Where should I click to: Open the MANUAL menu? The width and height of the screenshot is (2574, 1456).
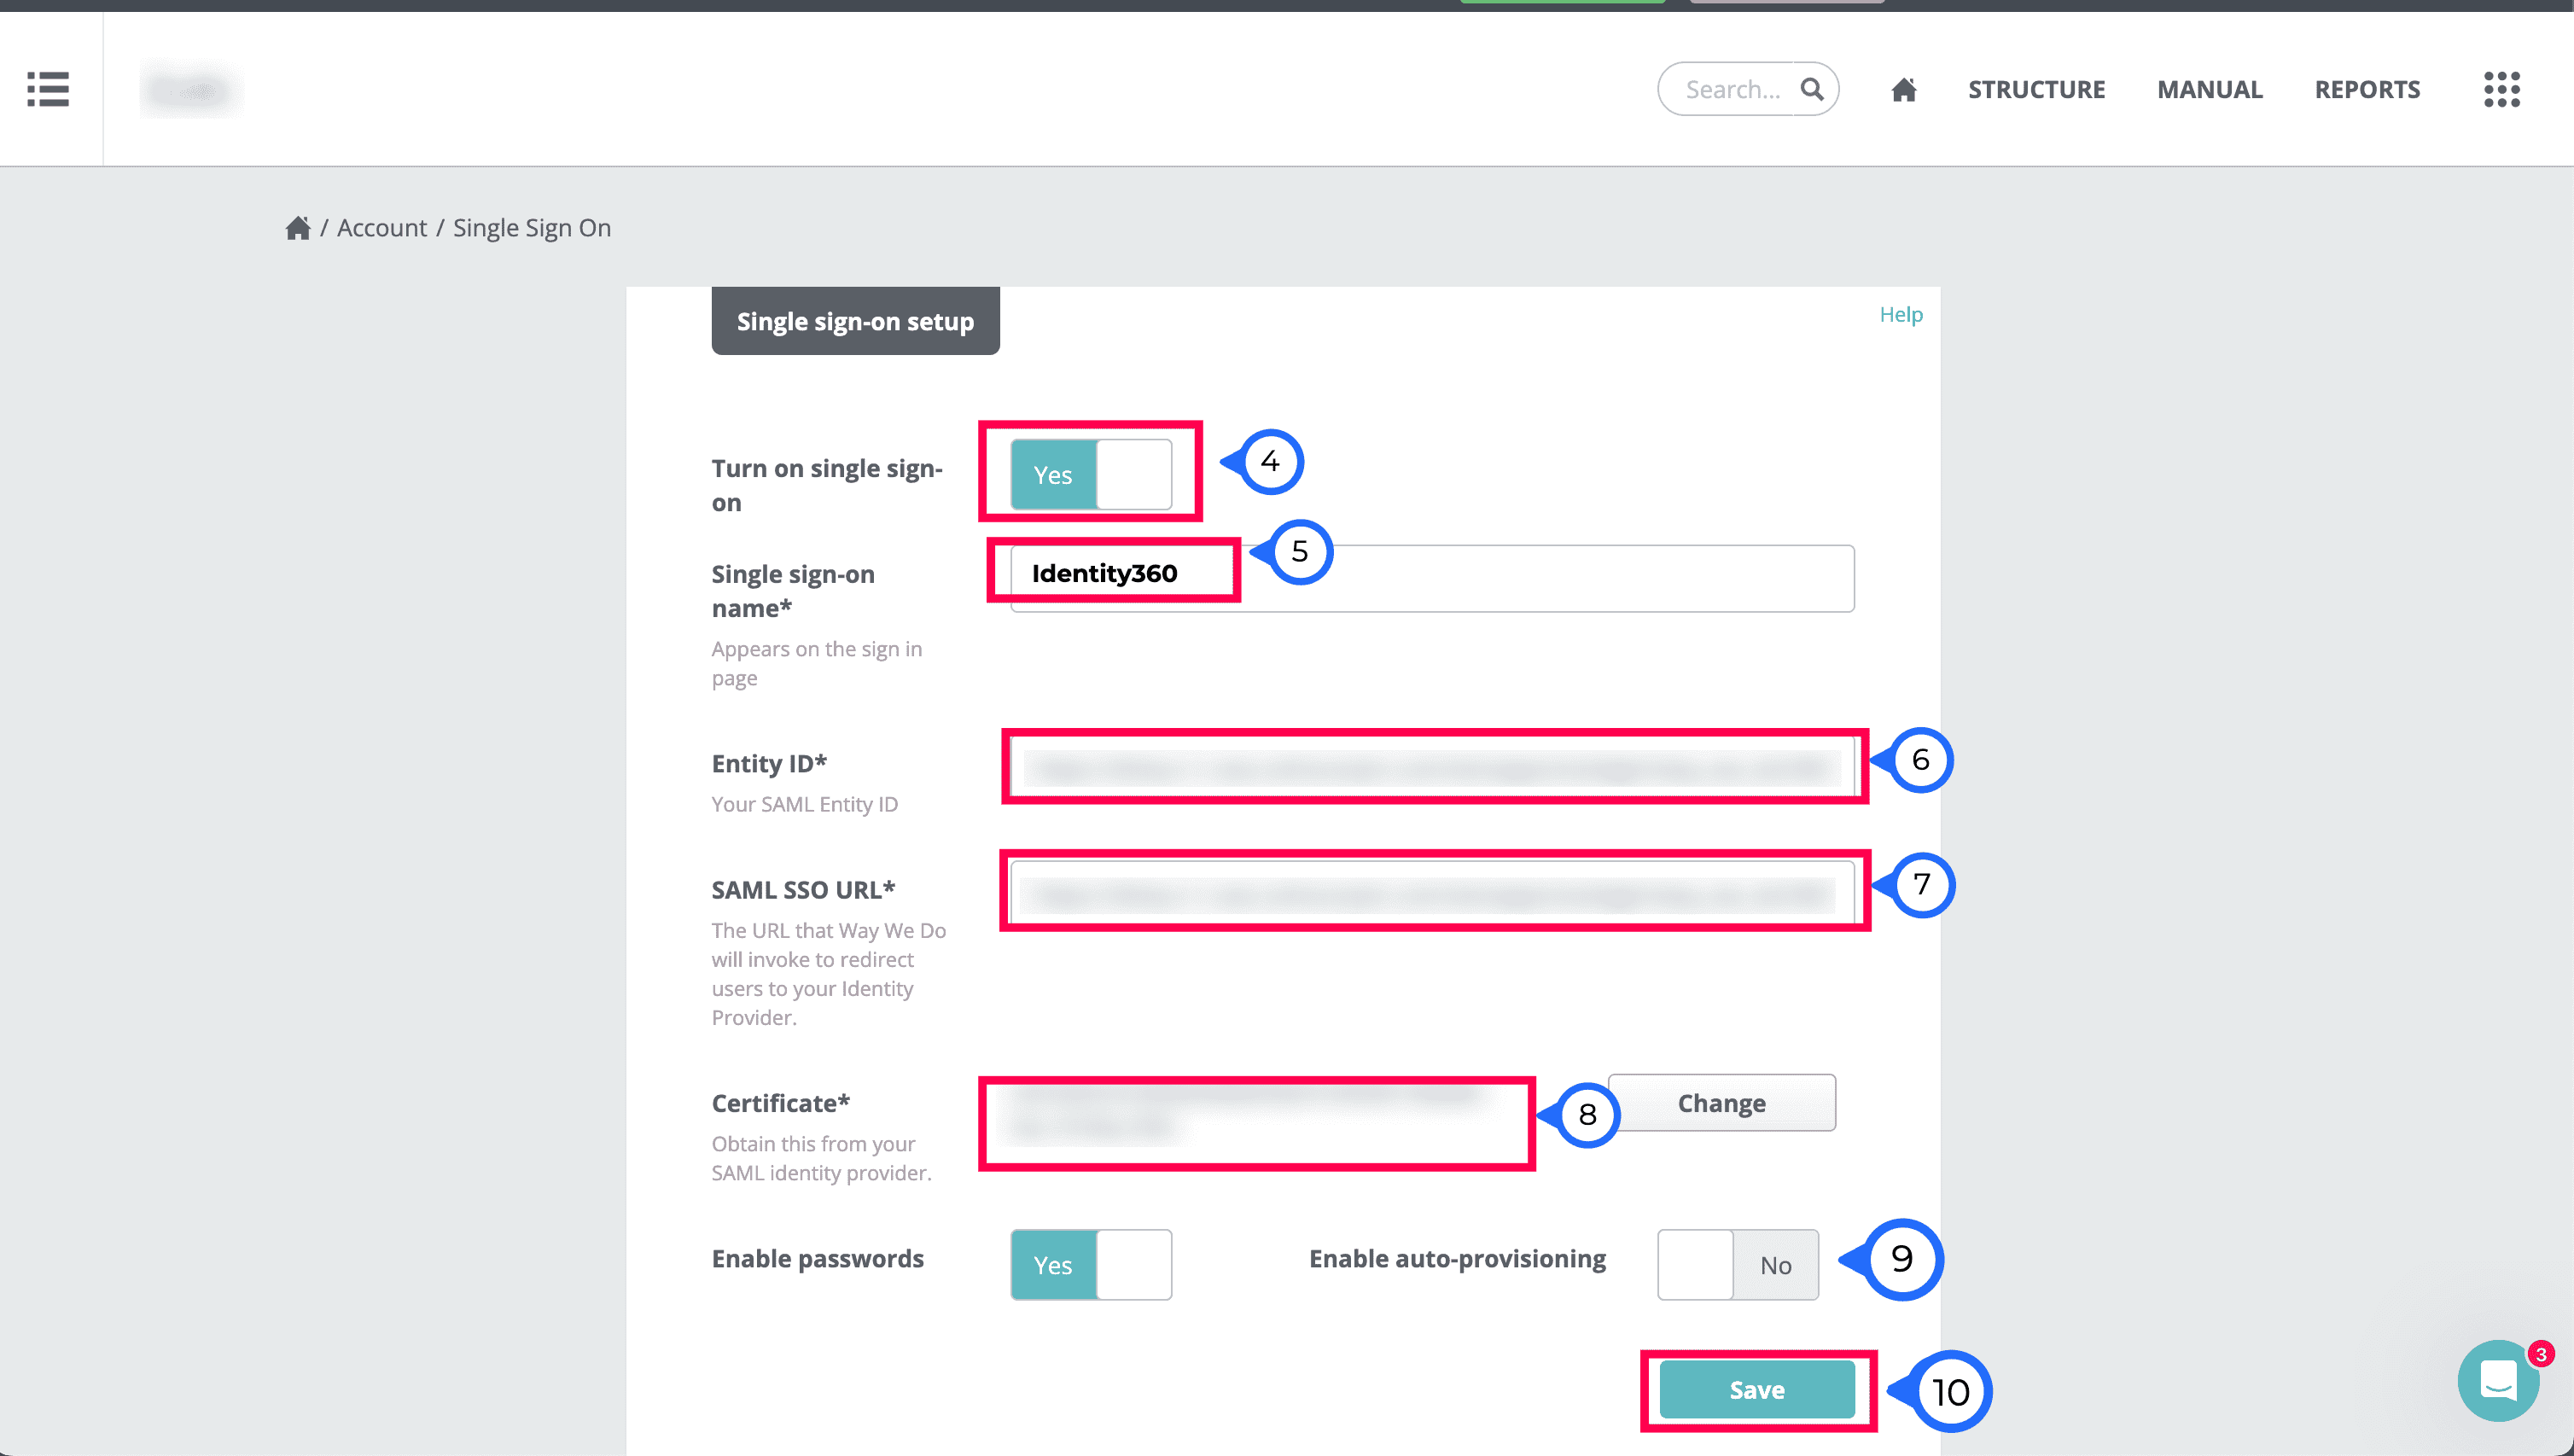[2209, 90]
